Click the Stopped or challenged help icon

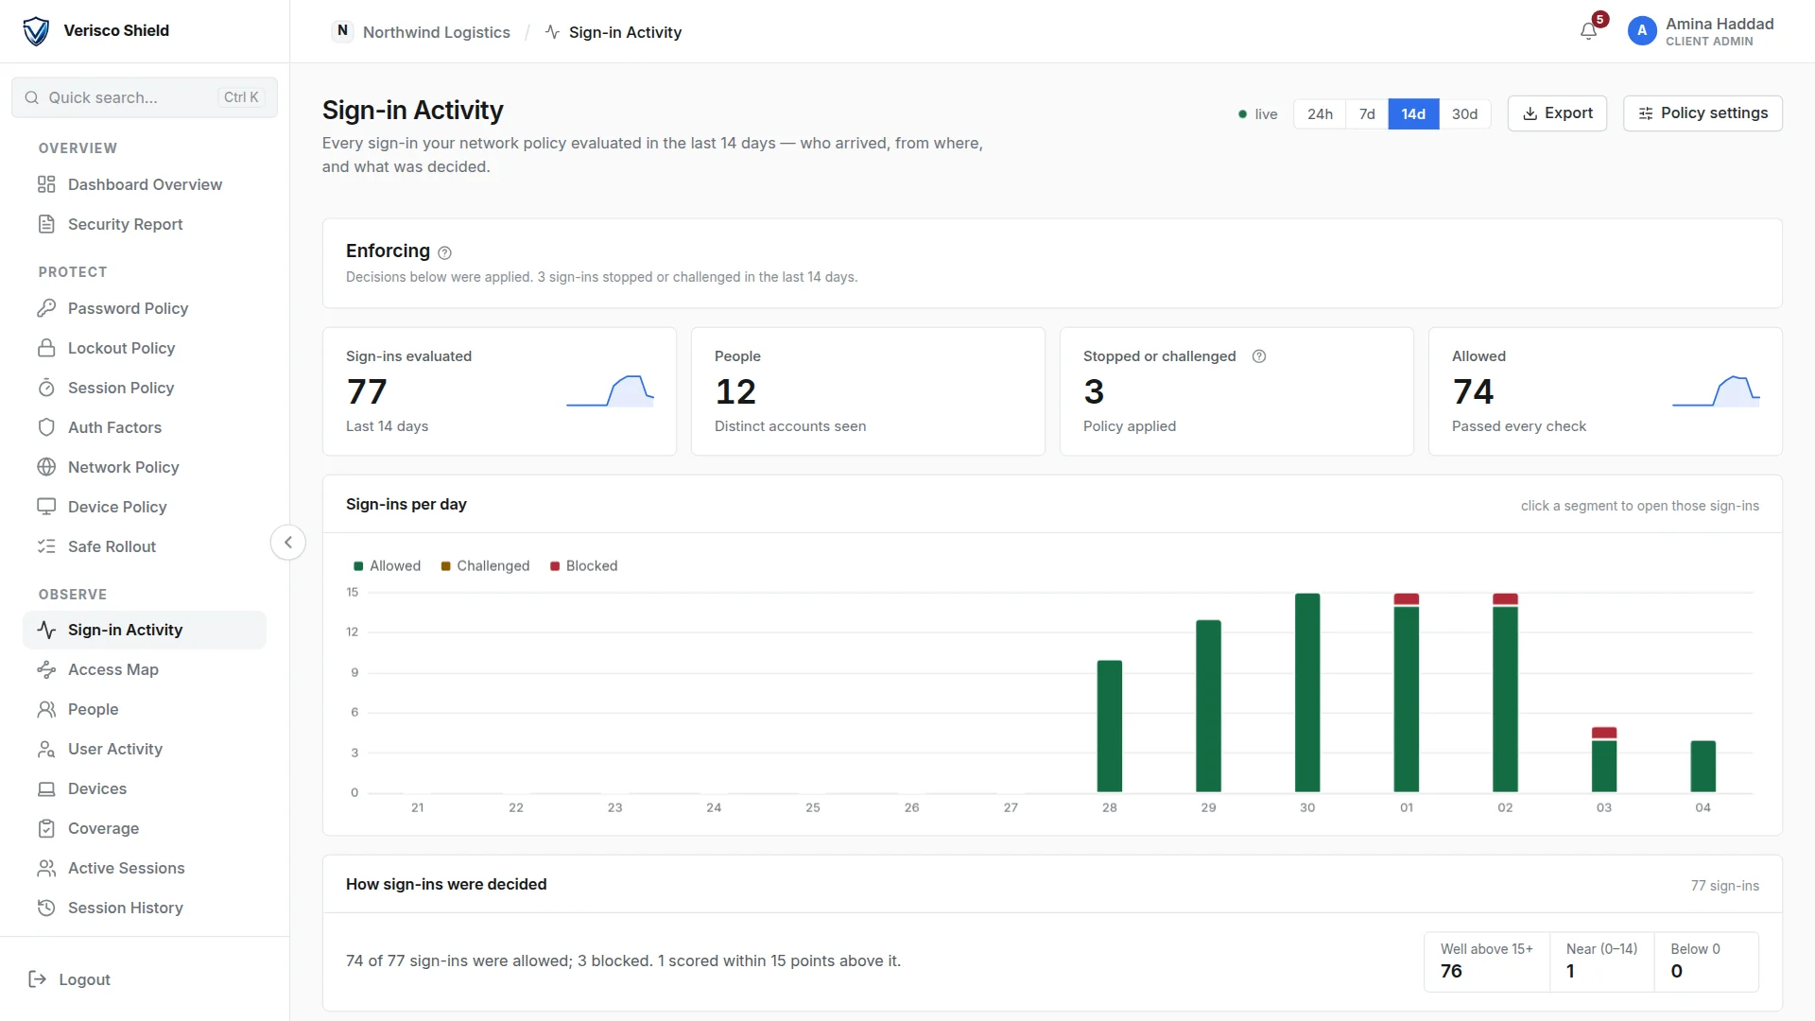(1259, 356)
